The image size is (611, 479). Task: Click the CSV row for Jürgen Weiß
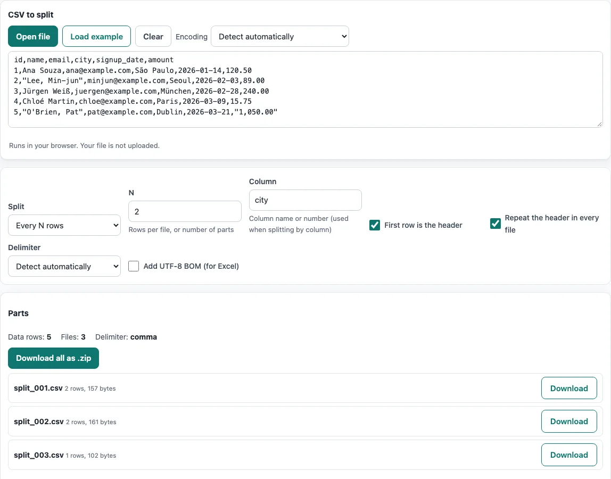pos(142,91)
